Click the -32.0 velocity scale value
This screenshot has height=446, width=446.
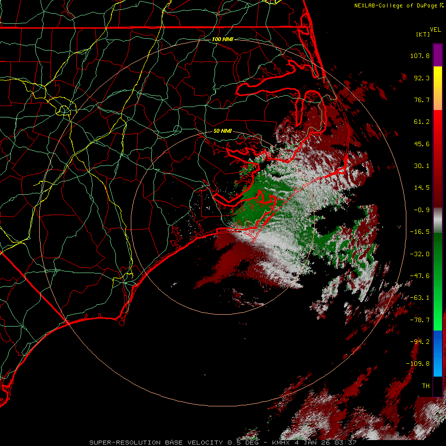pos(420,254)
